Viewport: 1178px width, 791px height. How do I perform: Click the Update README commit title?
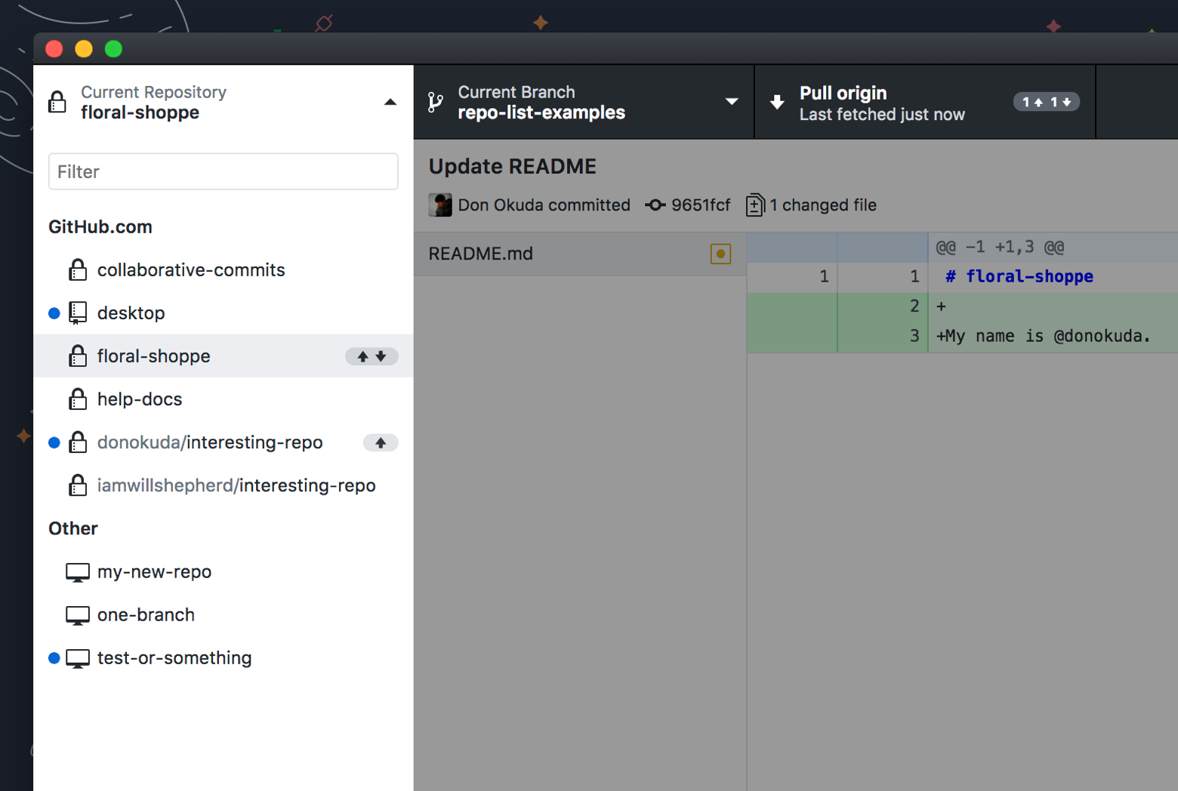click(513, 166)
